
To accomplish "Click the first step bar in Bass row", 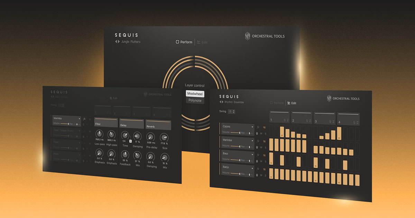I will click(x=271, y=159).
